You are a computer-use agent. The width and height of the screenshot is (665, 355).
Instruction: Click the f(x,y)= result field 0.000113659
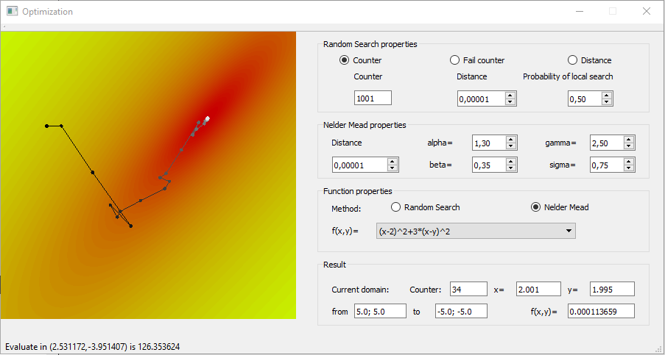[601, 311]
